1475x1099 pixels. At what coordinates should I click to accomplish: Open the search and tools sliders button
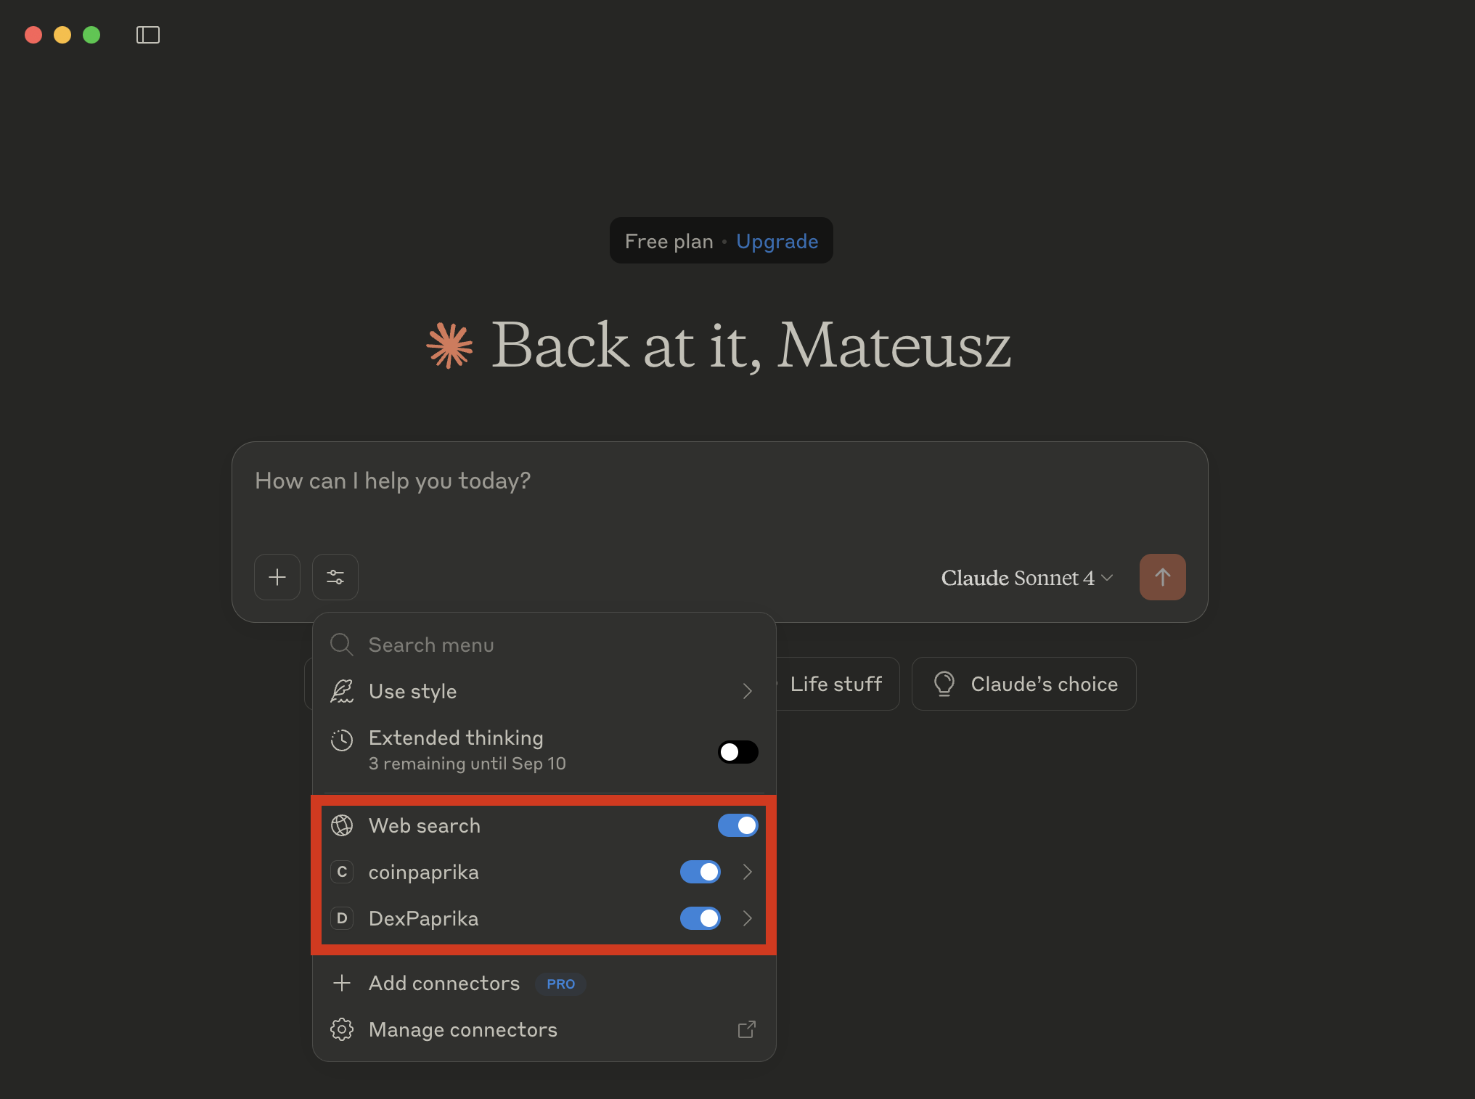click(335, 577)
